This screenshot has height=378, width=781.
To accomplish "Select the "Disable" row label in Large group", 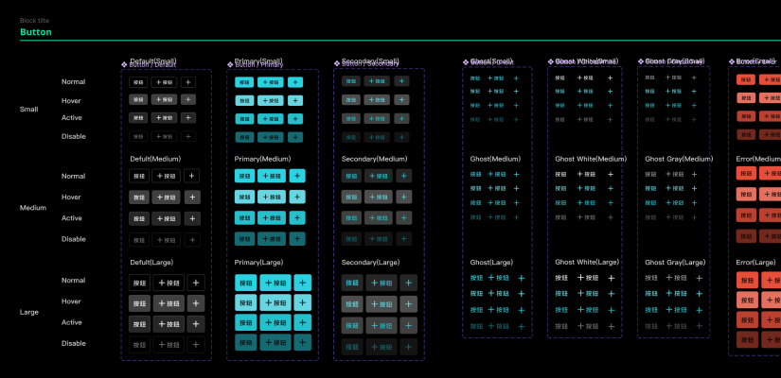I will [x=74, y=343].
